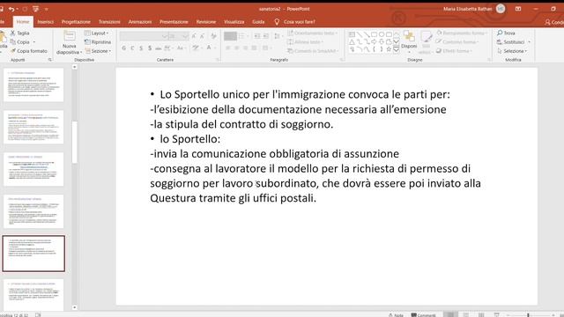The height and width of the screenshot is (317, 564).
Task: Apply underline with the S button
Action: 141,48
